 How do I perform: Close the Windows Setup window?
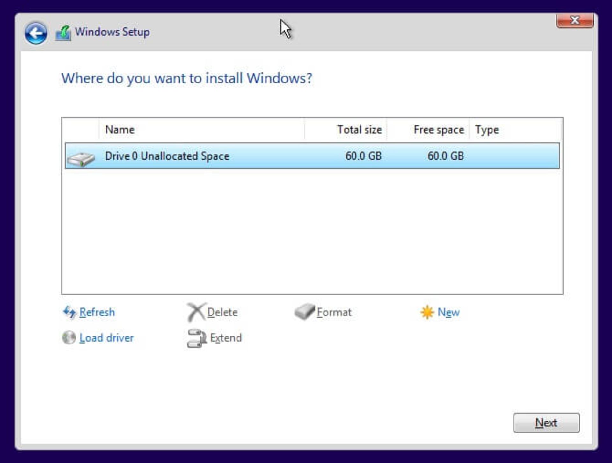pos(574,20)
